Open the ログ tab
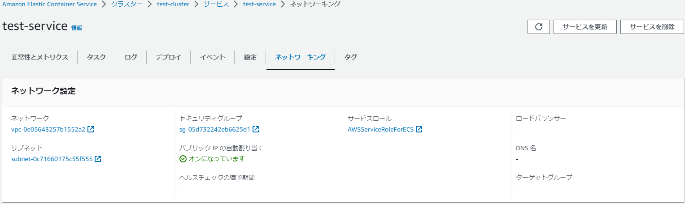 coord(131,57)
